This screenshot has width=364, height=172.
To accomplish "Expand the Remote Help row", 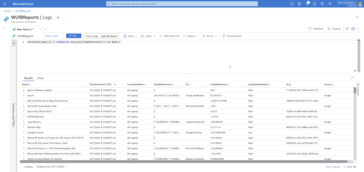I will pyautogui.click(x=24, y=127).
